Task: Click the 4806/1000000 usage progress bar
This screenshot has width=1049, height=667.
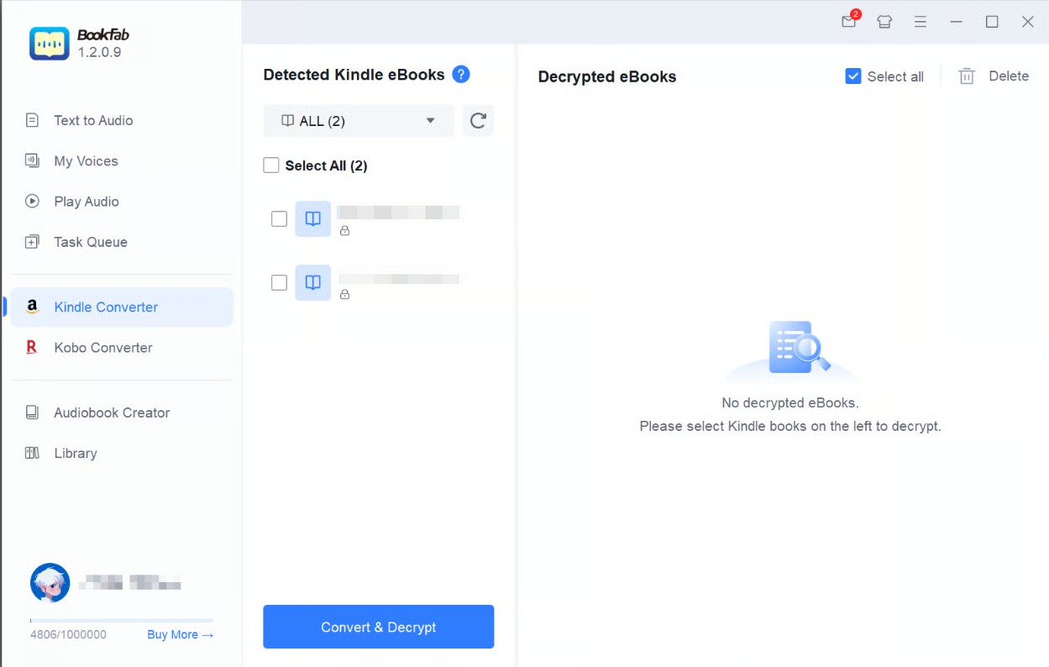Action: click(x=121, y=619)
